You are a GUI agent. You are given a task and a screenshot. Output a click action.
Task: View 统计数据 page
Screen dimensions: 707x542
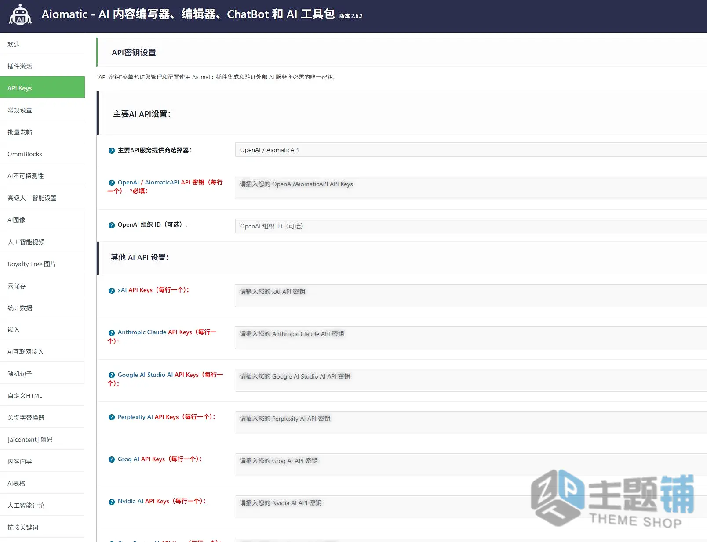(x=42, y=307)
